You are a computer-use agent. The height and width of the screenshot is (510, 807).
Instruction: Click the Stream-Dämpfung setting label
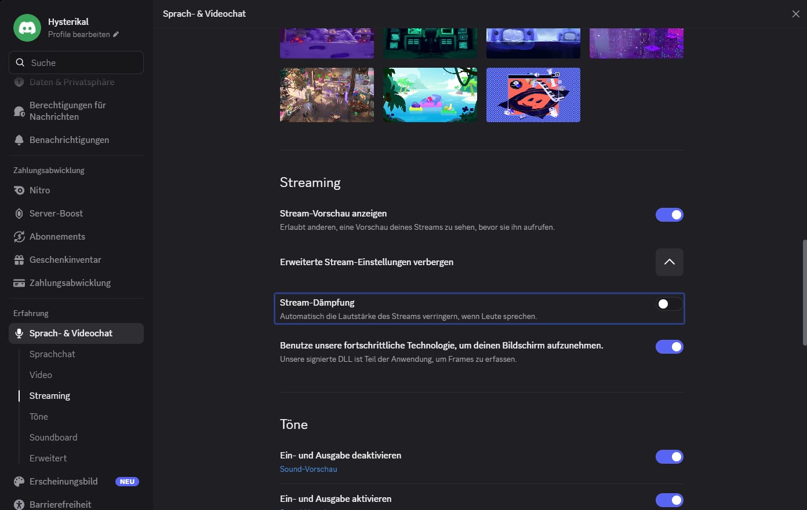click(317, 303)
